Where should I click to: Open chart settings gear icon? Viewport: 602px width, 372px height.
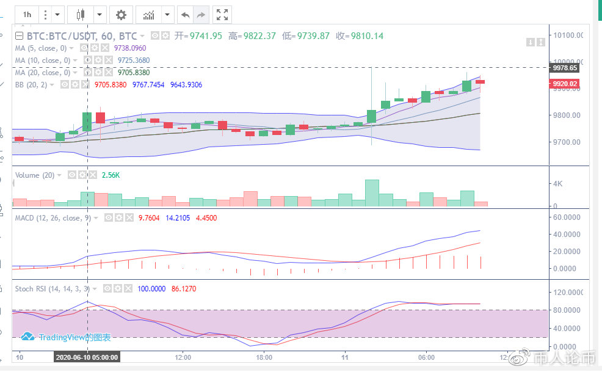click(x=121, y=14)
